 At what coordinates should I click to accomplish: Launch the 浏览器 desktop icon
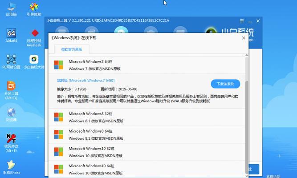click(x=11, y=114)
